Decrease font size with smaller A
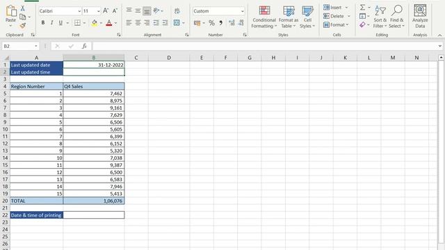This screenshot has width=445, height=250. (x=115, y=11)
